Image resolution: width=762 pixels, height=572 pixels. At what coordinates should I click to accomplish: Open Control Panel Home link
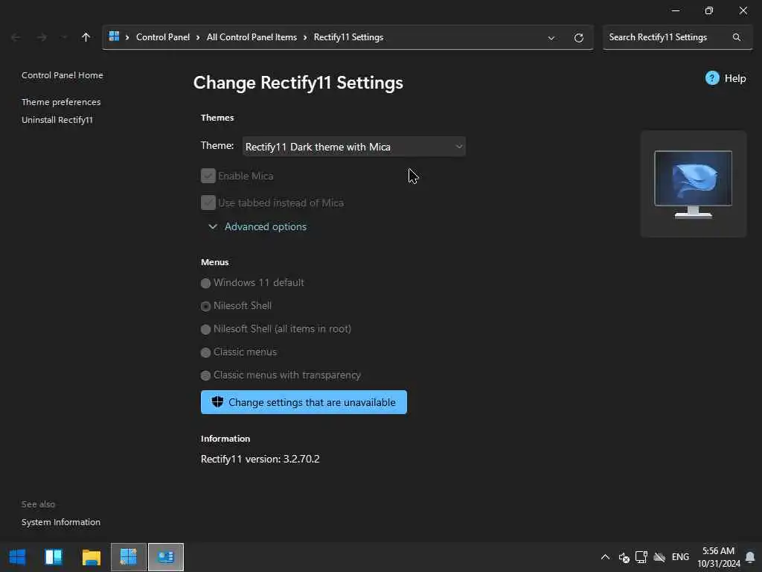tap(63, 75)
